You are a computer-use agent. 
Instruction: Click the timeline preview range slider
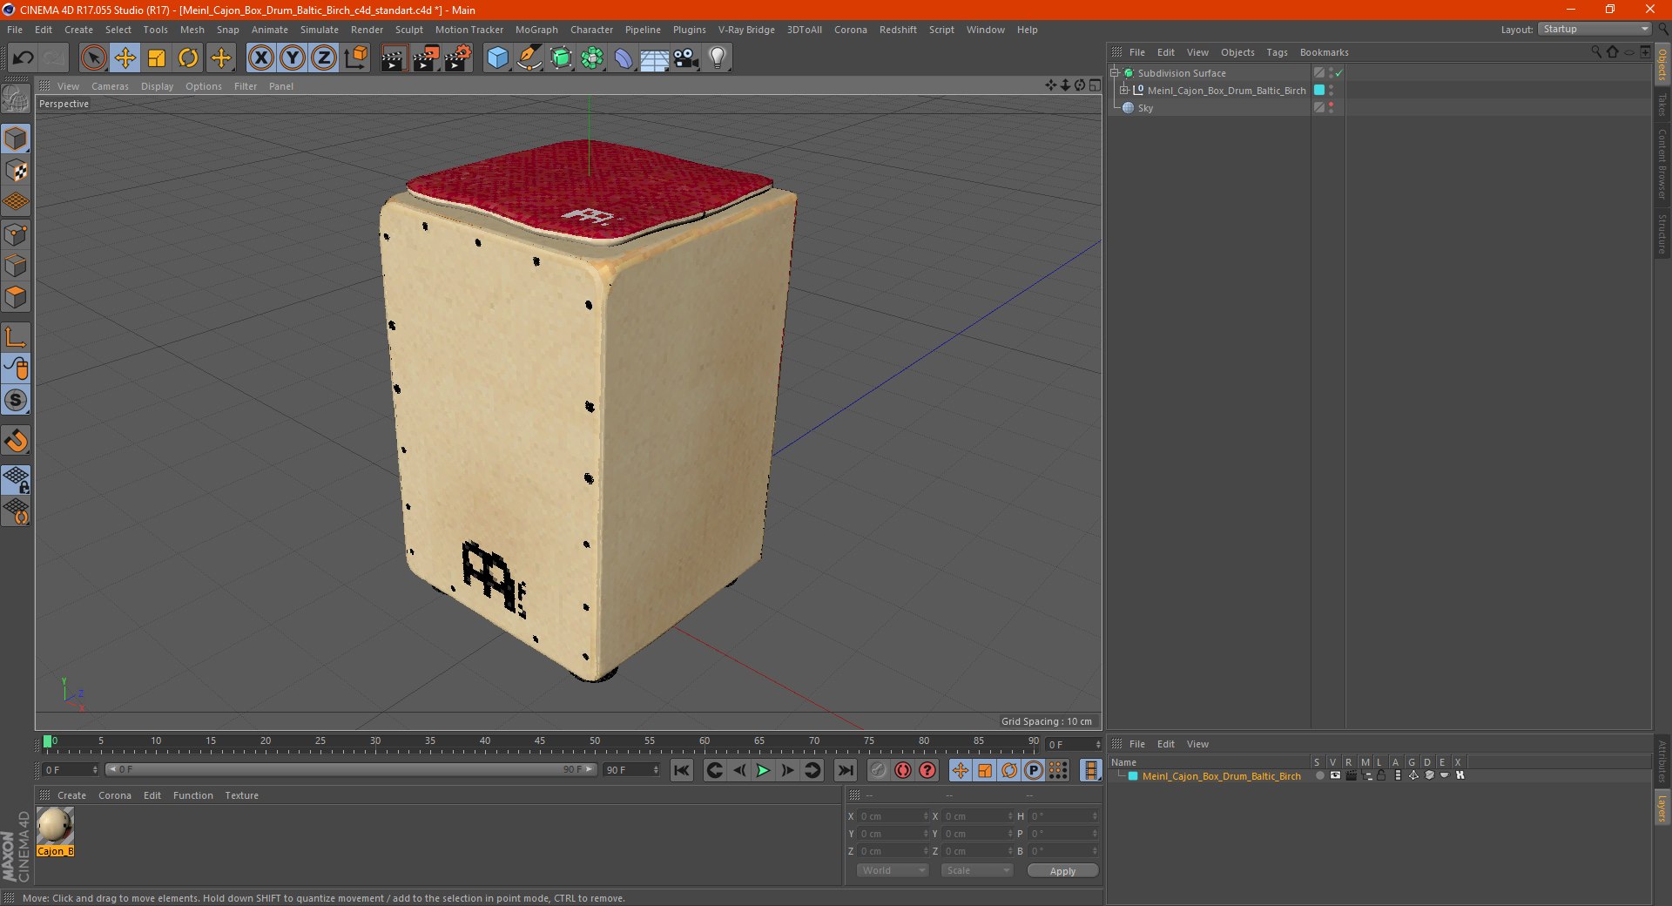pyautogui.click(x=350, y=769)
